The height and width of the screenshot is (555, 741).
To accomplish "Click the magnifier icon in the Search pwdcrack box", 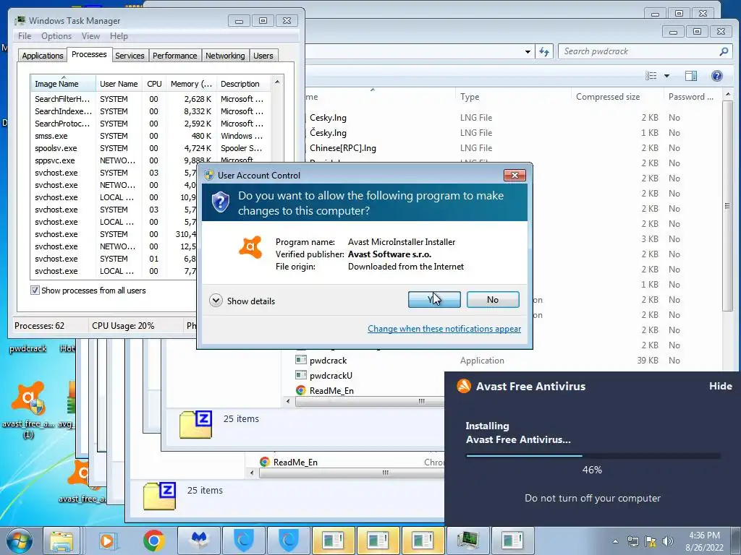I will click(x=723, y=51).
